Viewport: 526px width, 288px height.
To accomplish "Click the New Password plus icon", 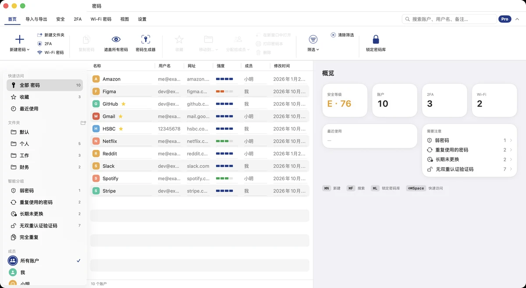I will click(20, 39).
